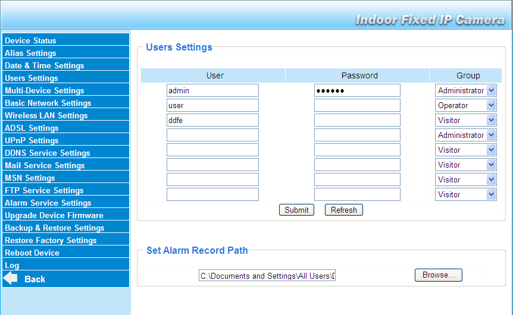The width and height of the screenshot is (513, 315).
Task: Open Multi-Device Settings
Action: pos(65,89)
